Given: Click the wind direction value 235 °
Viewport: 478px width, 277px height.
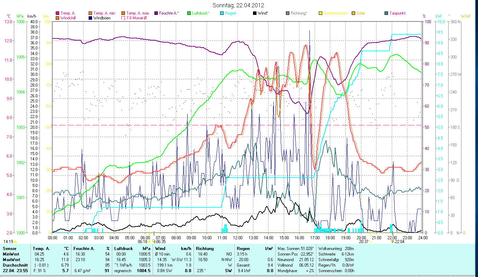Looking at the screenshot, I should tap(201, 271).
